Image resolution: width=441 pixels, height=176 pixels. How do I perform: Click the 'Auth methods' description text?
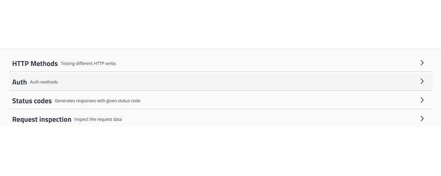pos(44,82)
